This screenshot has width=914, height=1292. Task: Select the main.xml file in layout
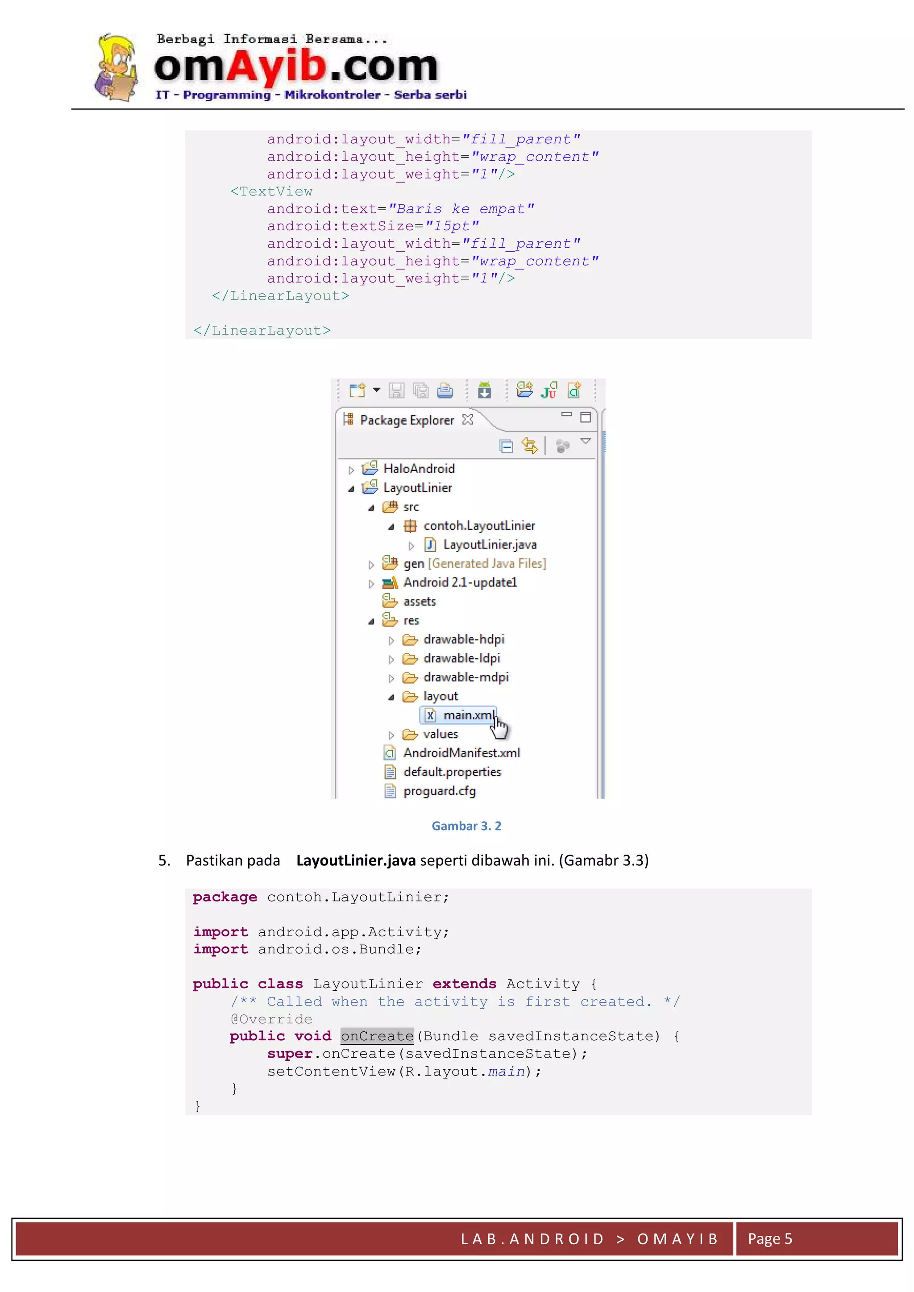(x=468, y=715)
